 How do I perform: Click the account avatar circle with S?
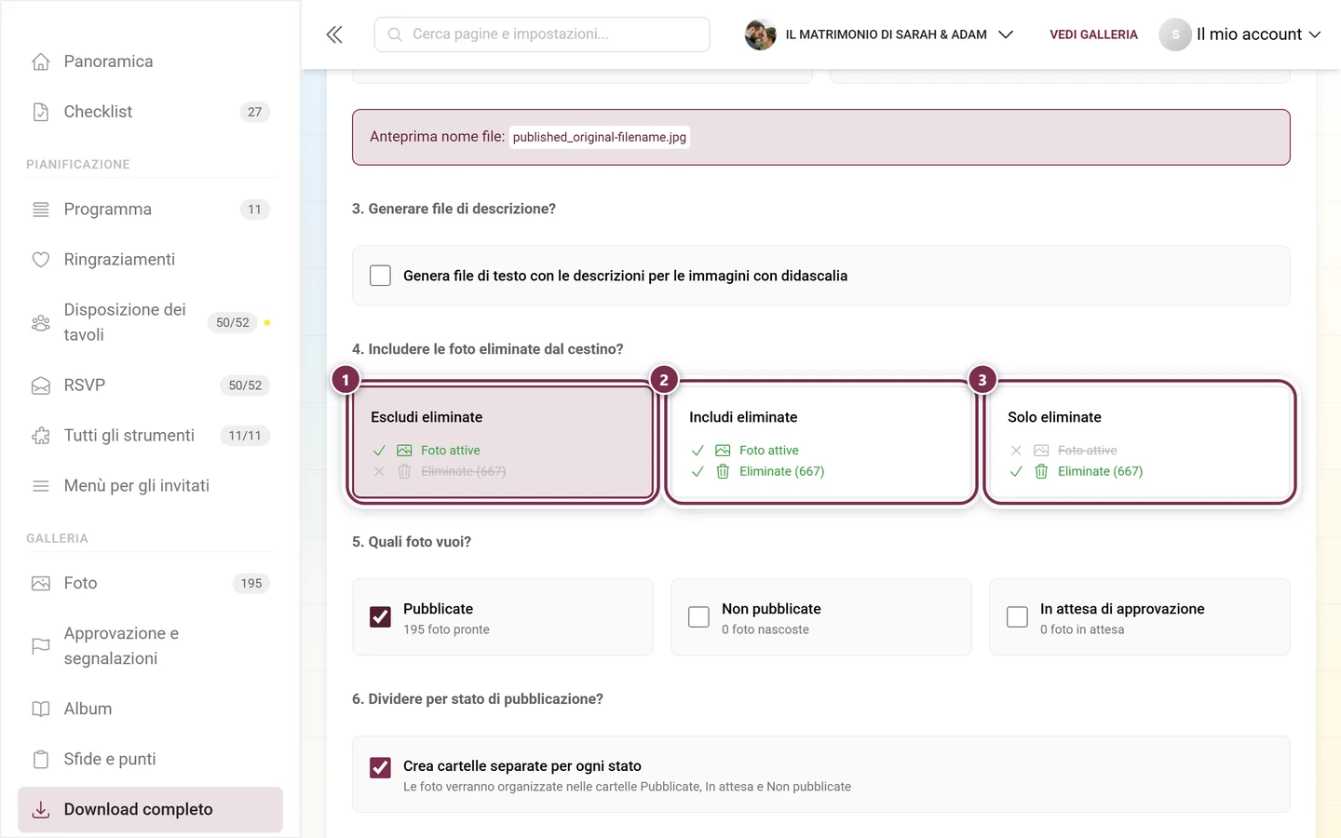tap(1175, 34)
